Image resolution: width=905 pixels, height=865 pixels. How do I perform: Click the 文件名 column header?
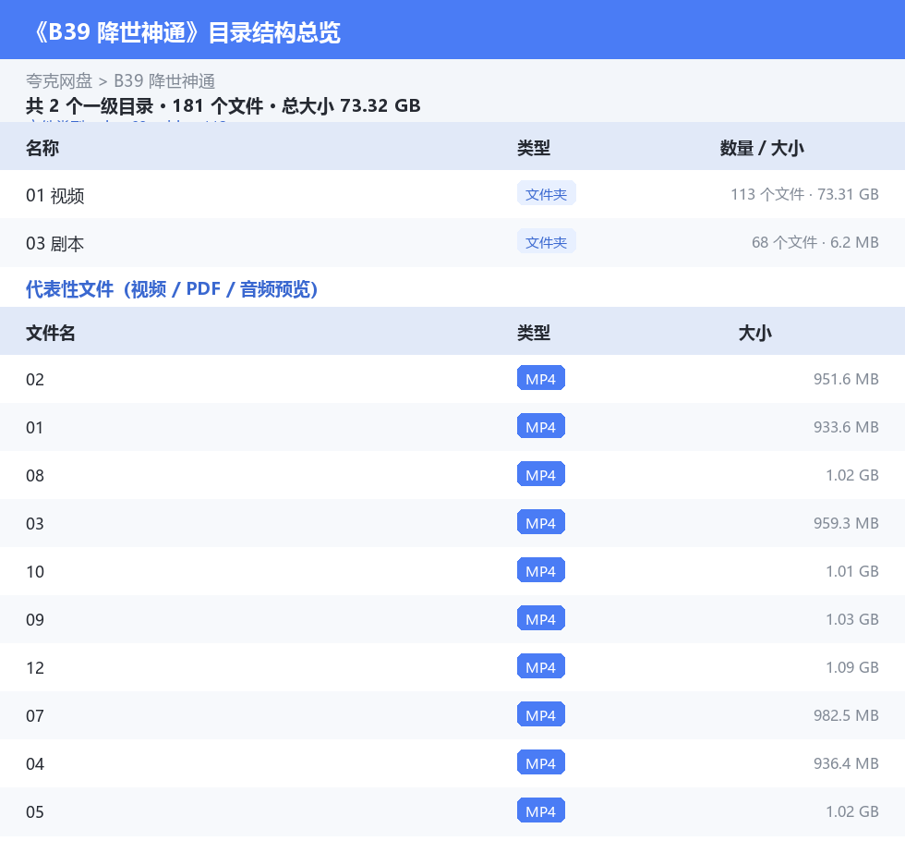[x=50, y=333]
